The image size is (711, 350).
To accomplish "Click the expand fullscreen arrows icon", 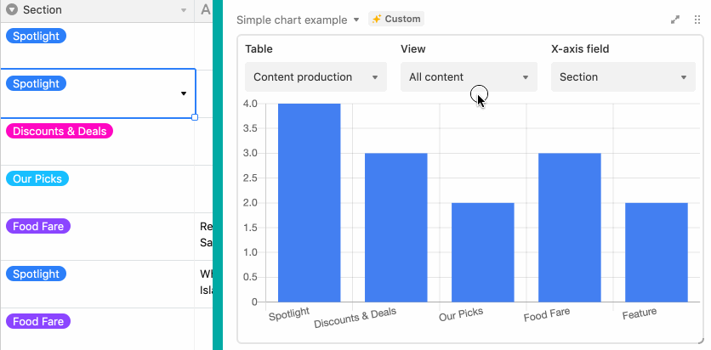I will 675,20.
